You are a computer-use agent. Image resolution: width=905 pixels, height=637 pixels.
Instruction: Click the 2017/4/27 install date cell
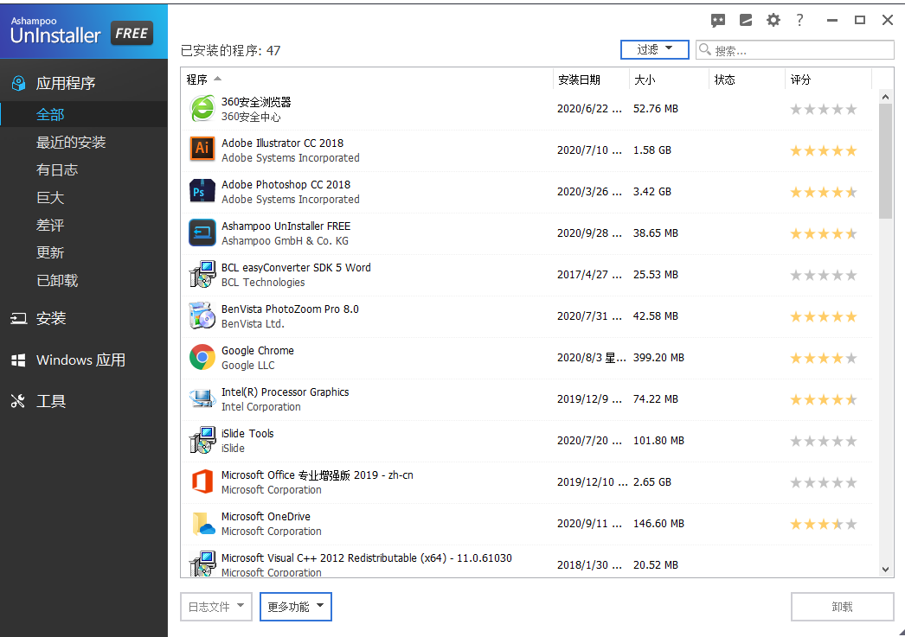pos(589,274)
